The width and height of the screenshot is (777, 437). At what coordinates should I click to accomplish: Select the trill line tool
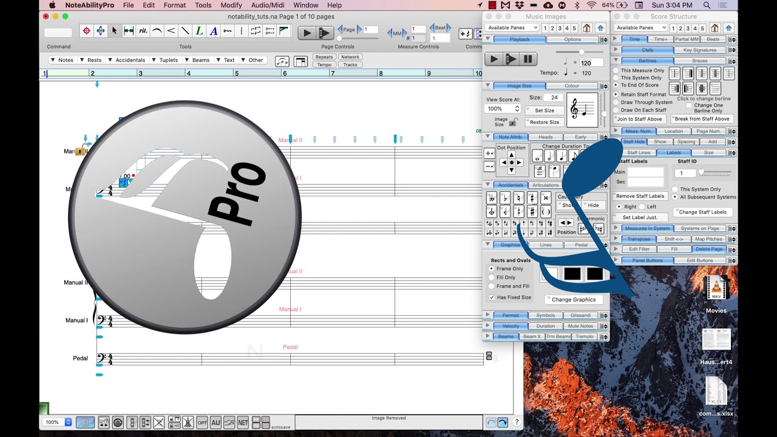(x=227, y=31)
